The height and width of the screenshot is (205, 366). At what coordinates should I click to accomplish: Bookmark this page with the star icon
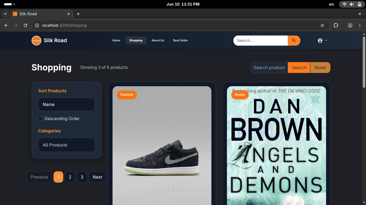[x=322, y=25]
